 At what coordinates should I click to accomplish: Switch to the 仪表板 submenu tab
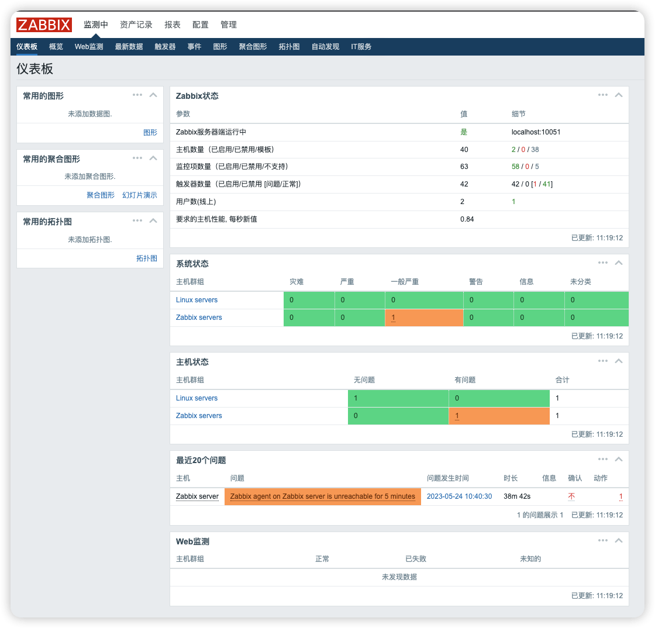pyautogui.click(x=27, y=47)
